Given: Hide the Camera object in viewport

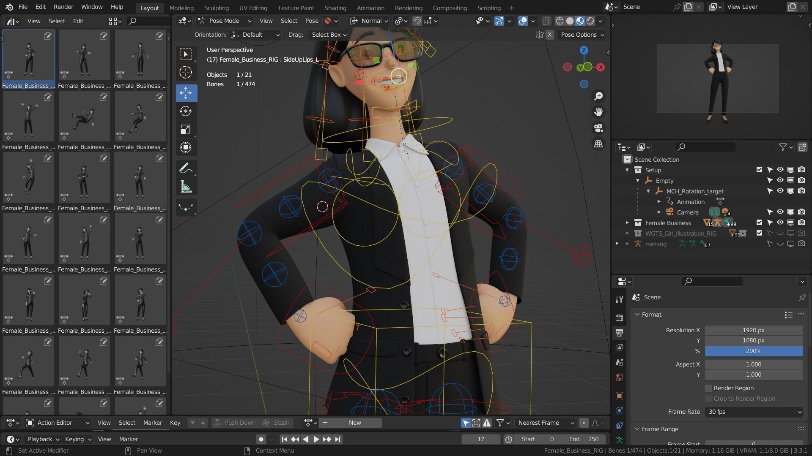Looking at the screenshot, I should point(780,212).
